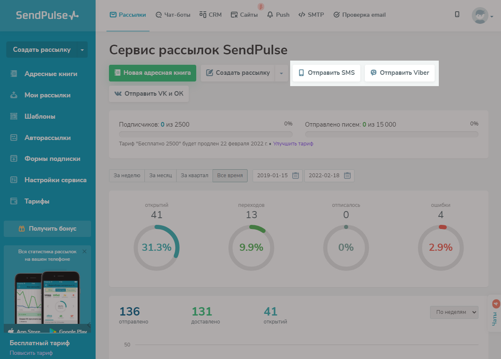Open the Google Play badge
This screenshot has width=501, height=359.
click(x=68, y=330)
